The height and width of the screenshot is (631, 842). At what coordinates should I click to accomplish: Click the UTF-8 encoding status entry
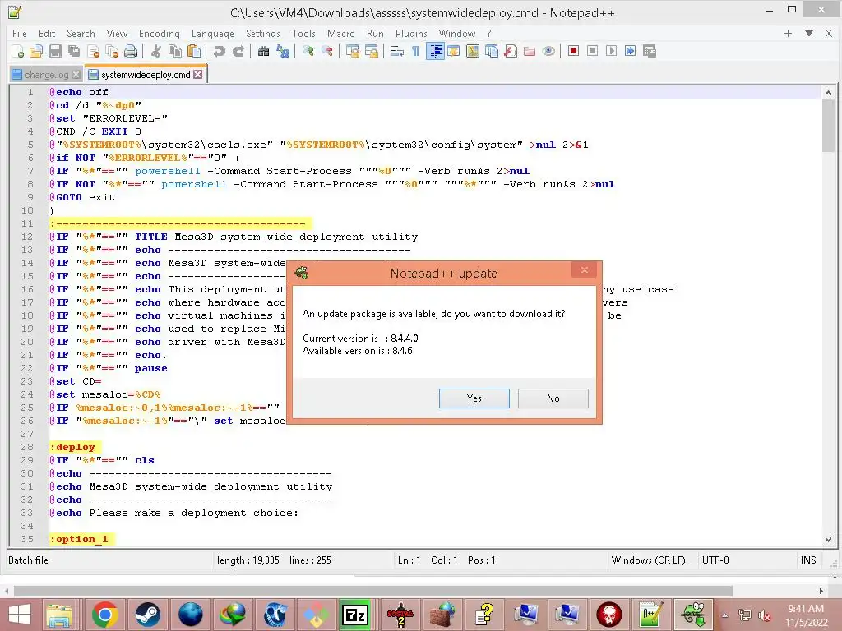[715, 560]
